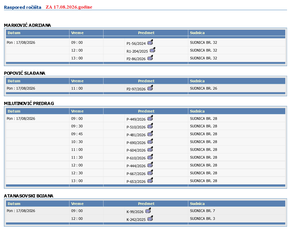Click the 'Raspored ročišta' page heading
Screen dimensions: 292x230
click(23, 7)
